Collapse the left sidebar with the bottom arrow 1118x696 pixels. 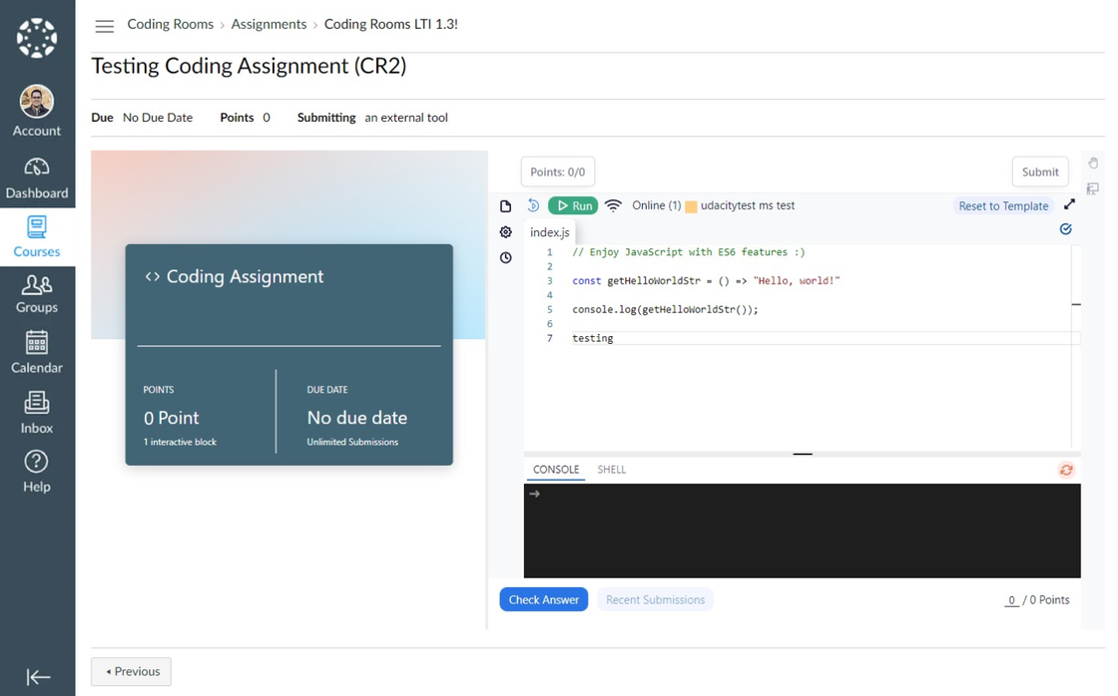(37, 676)
